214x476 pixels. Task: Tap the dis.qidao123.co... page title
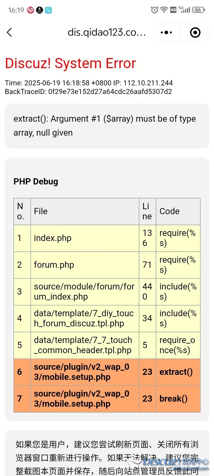pyautogui.click(x=107, y=32)
